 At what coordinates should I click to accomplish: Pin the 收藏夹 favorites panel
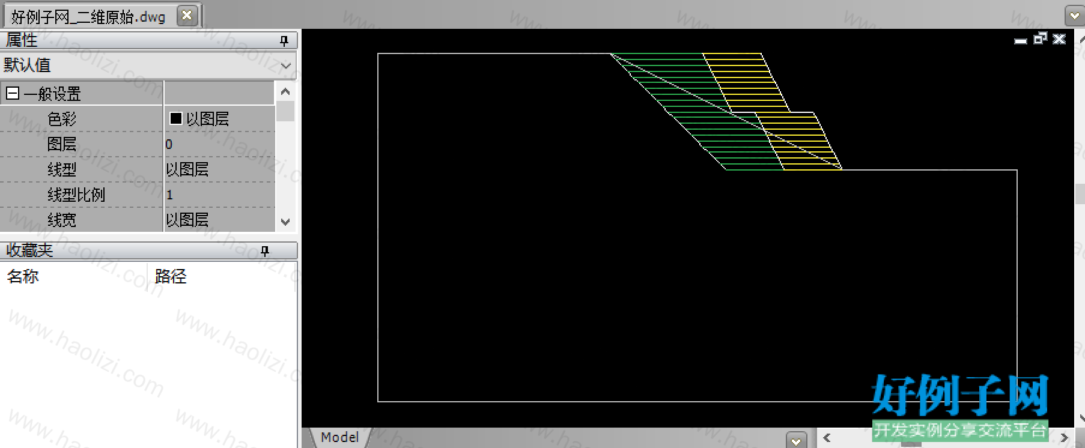click(265, 250)
